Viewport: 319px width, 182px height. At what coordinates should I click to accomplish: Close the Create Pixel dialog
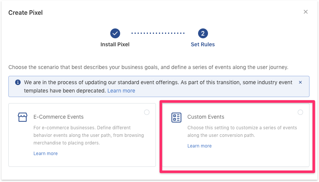click(306, 12)
